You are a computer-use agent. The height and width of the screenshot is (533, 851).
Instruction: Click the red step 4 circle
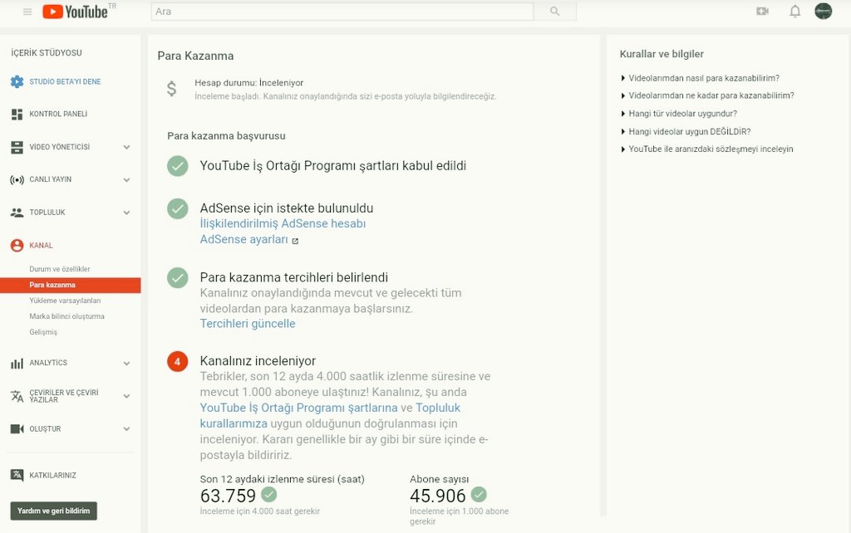[178, 361]
